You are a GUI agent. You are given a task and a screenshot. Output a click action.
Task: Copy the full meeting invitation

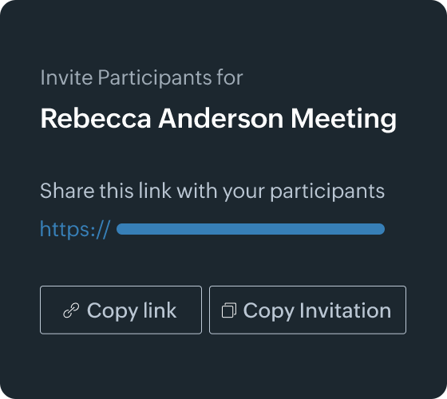tap(307, 310)
